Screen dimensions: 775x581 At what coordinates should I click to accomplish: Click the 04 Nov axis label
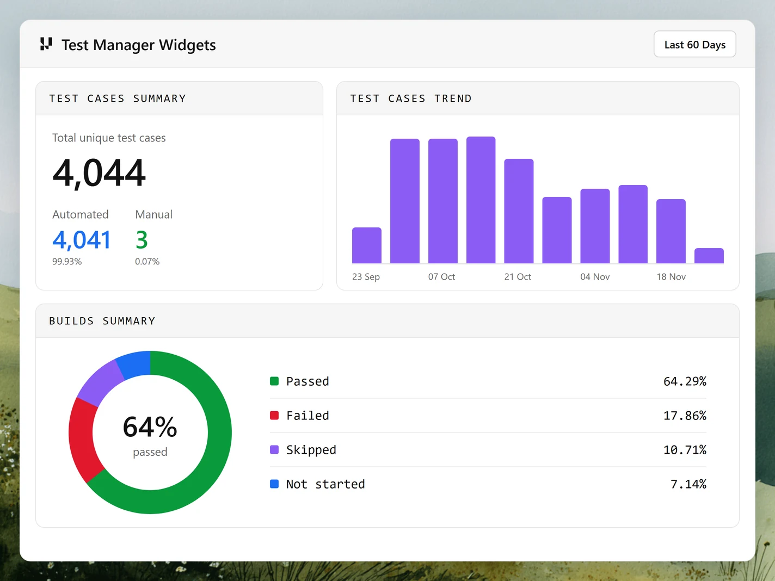(x=595, y=277)
